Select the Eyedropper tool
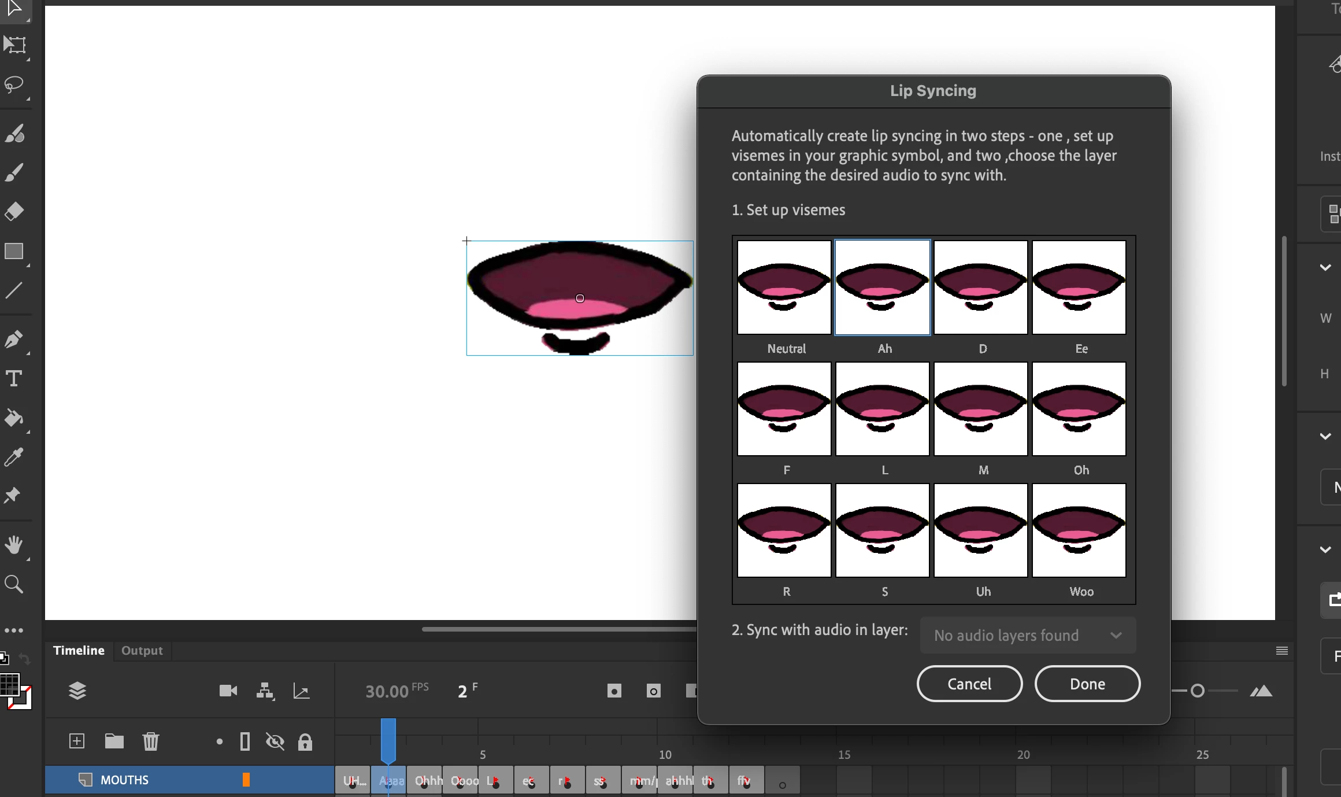This screenshot has width=1341, height=797. (14, 457)
